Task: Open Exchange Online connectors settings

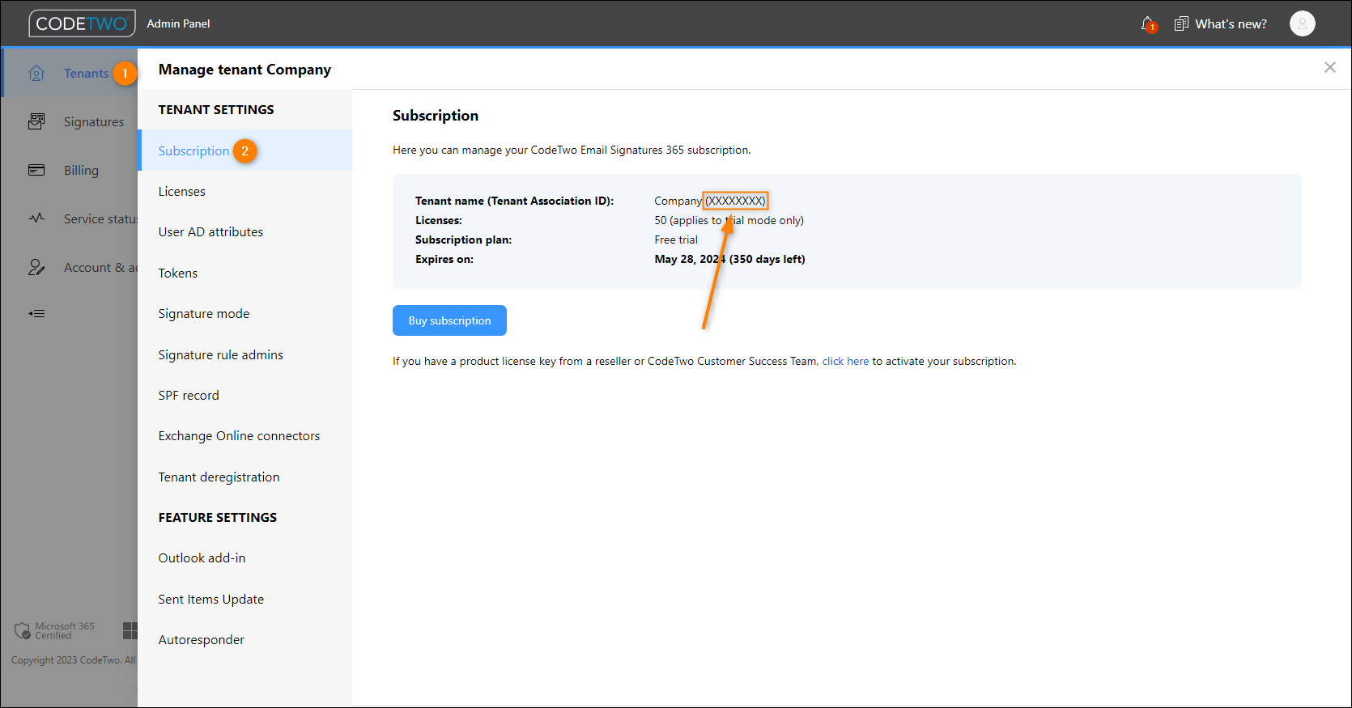Action: click(244, 436)
